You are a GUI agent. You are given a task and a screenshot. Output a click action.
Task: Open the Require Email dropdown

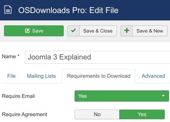pos(122,96)
